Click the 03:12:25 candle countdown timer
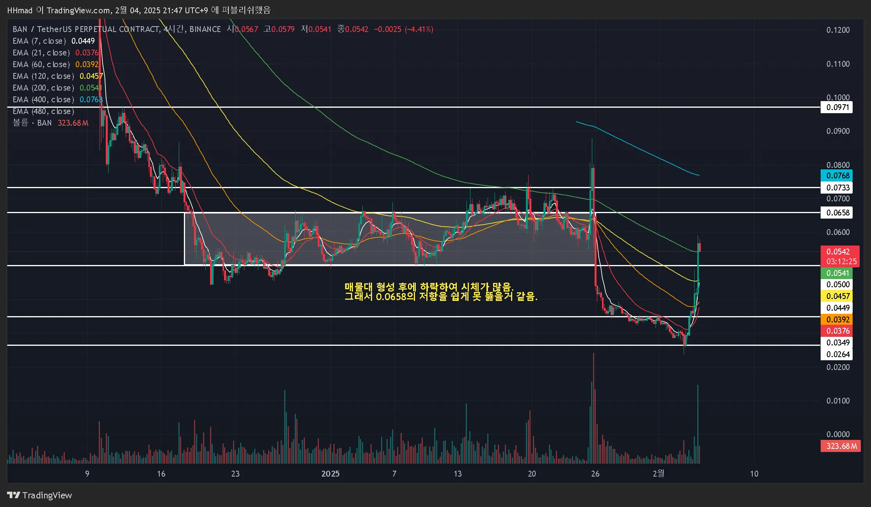 (x=841, y=262)
